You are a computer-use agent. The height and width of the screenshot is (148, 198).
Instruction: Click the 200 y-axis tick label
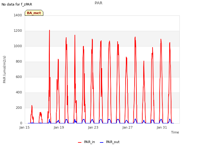(x=19, y=108)
